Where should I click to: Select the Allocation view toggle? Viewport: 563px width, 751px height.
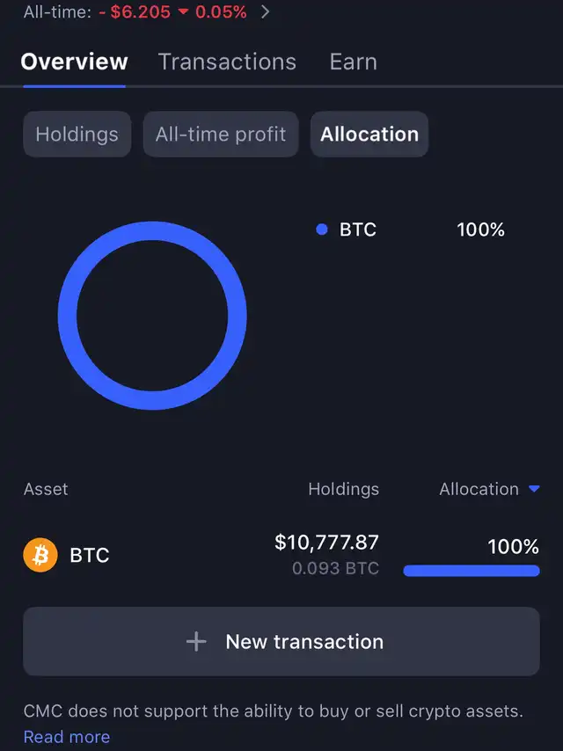[369, 135]
